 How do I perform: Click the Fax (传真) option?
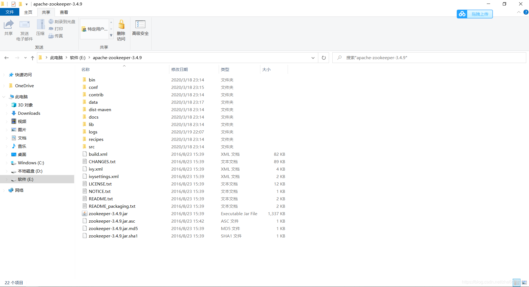[x=56, y=36]
